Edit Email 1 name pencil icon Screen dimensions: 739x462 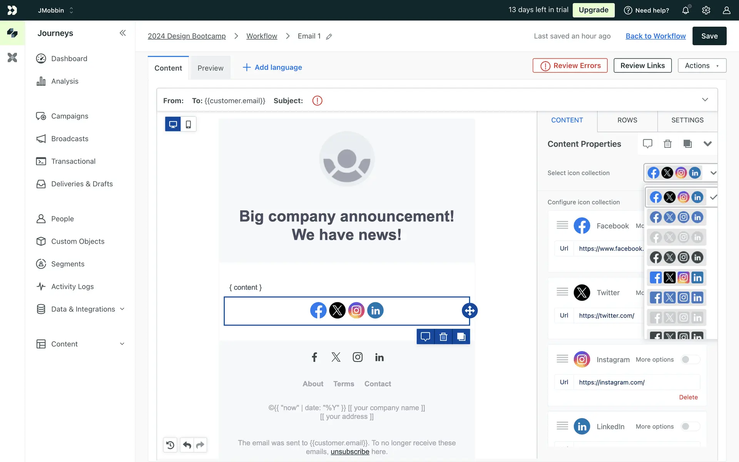tap(329, 37)
